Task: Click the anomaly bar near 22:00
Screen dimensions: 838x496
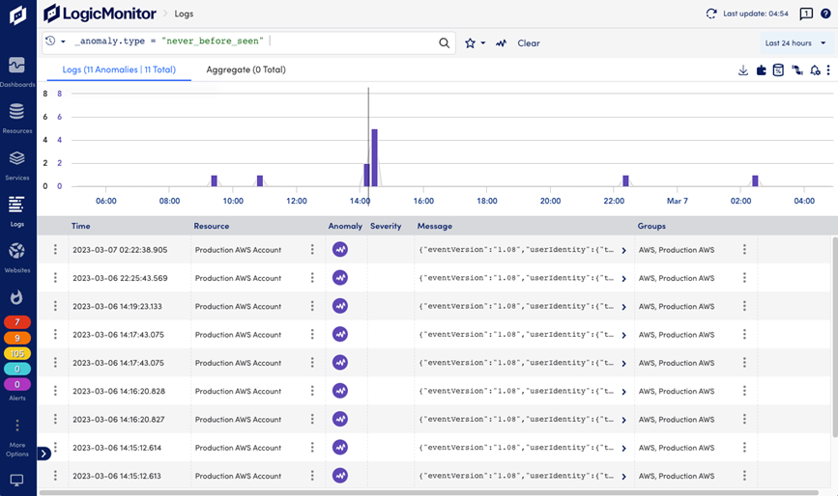Action: [x=625, y=180]
